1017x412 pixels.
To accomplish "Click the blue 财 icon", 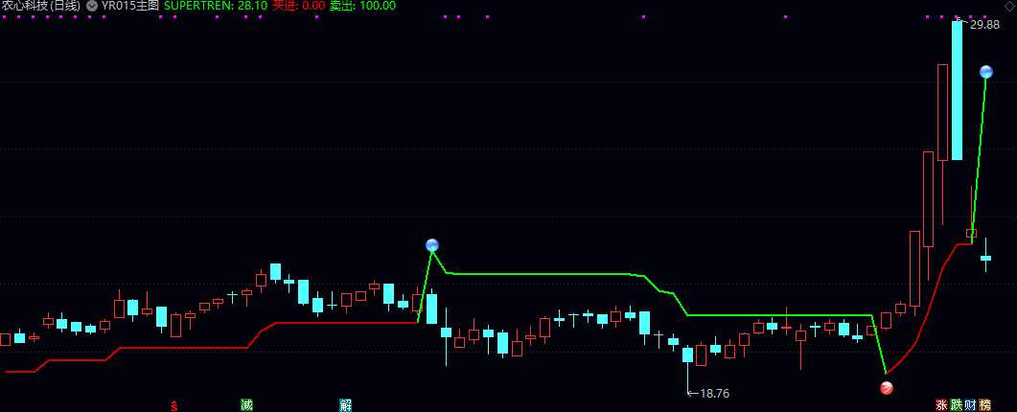I will 970,405.
